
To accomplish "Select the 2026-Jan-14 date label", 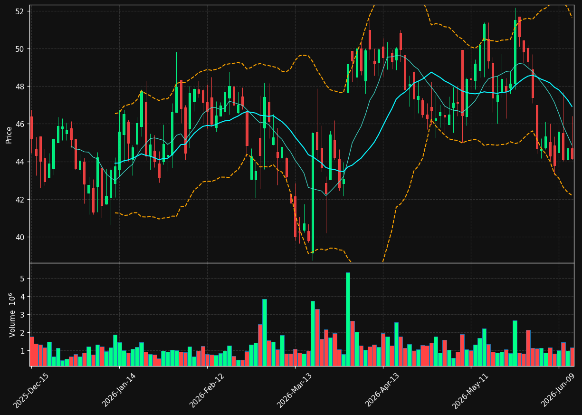I will 119,390.
